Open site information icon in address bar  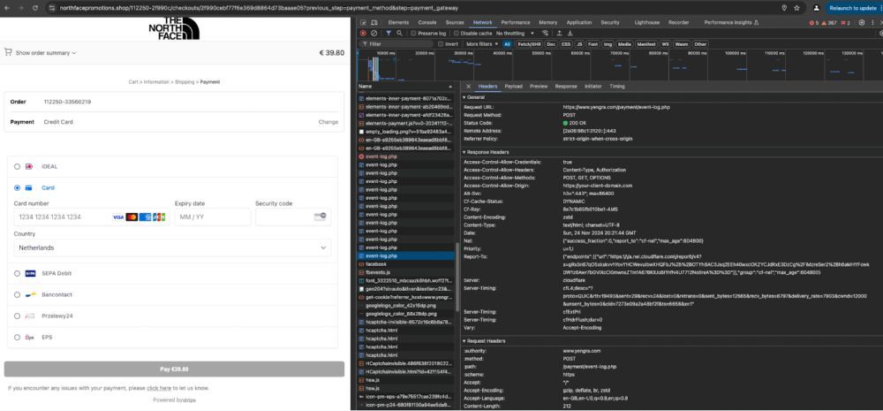[52, 8]
